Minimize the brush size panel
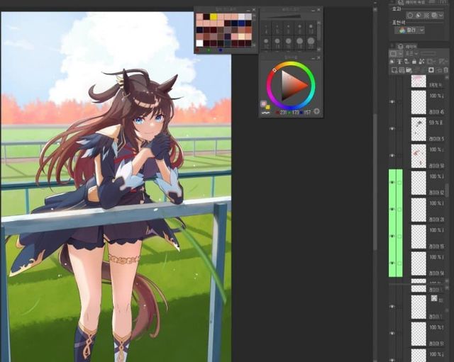454x362 pixels. [311, 10]
